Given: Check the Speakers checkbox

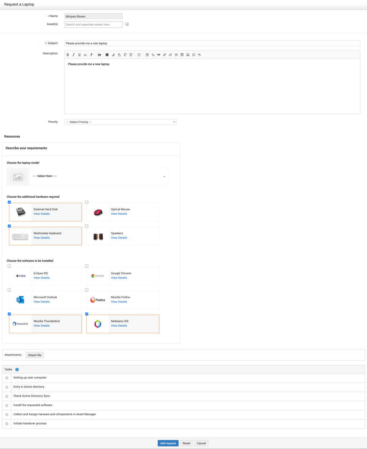Looking at the screenshot, I should point(87,226).
